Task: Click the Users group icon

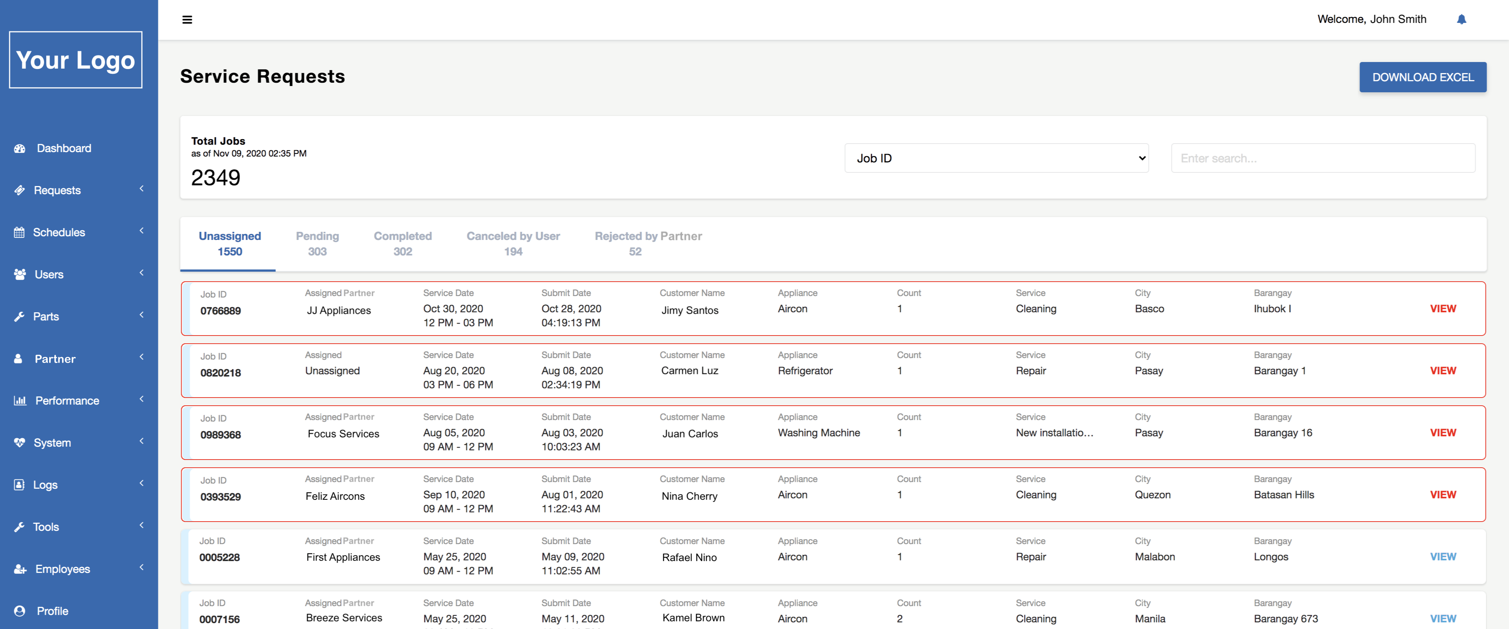Action: pos(20,274)
